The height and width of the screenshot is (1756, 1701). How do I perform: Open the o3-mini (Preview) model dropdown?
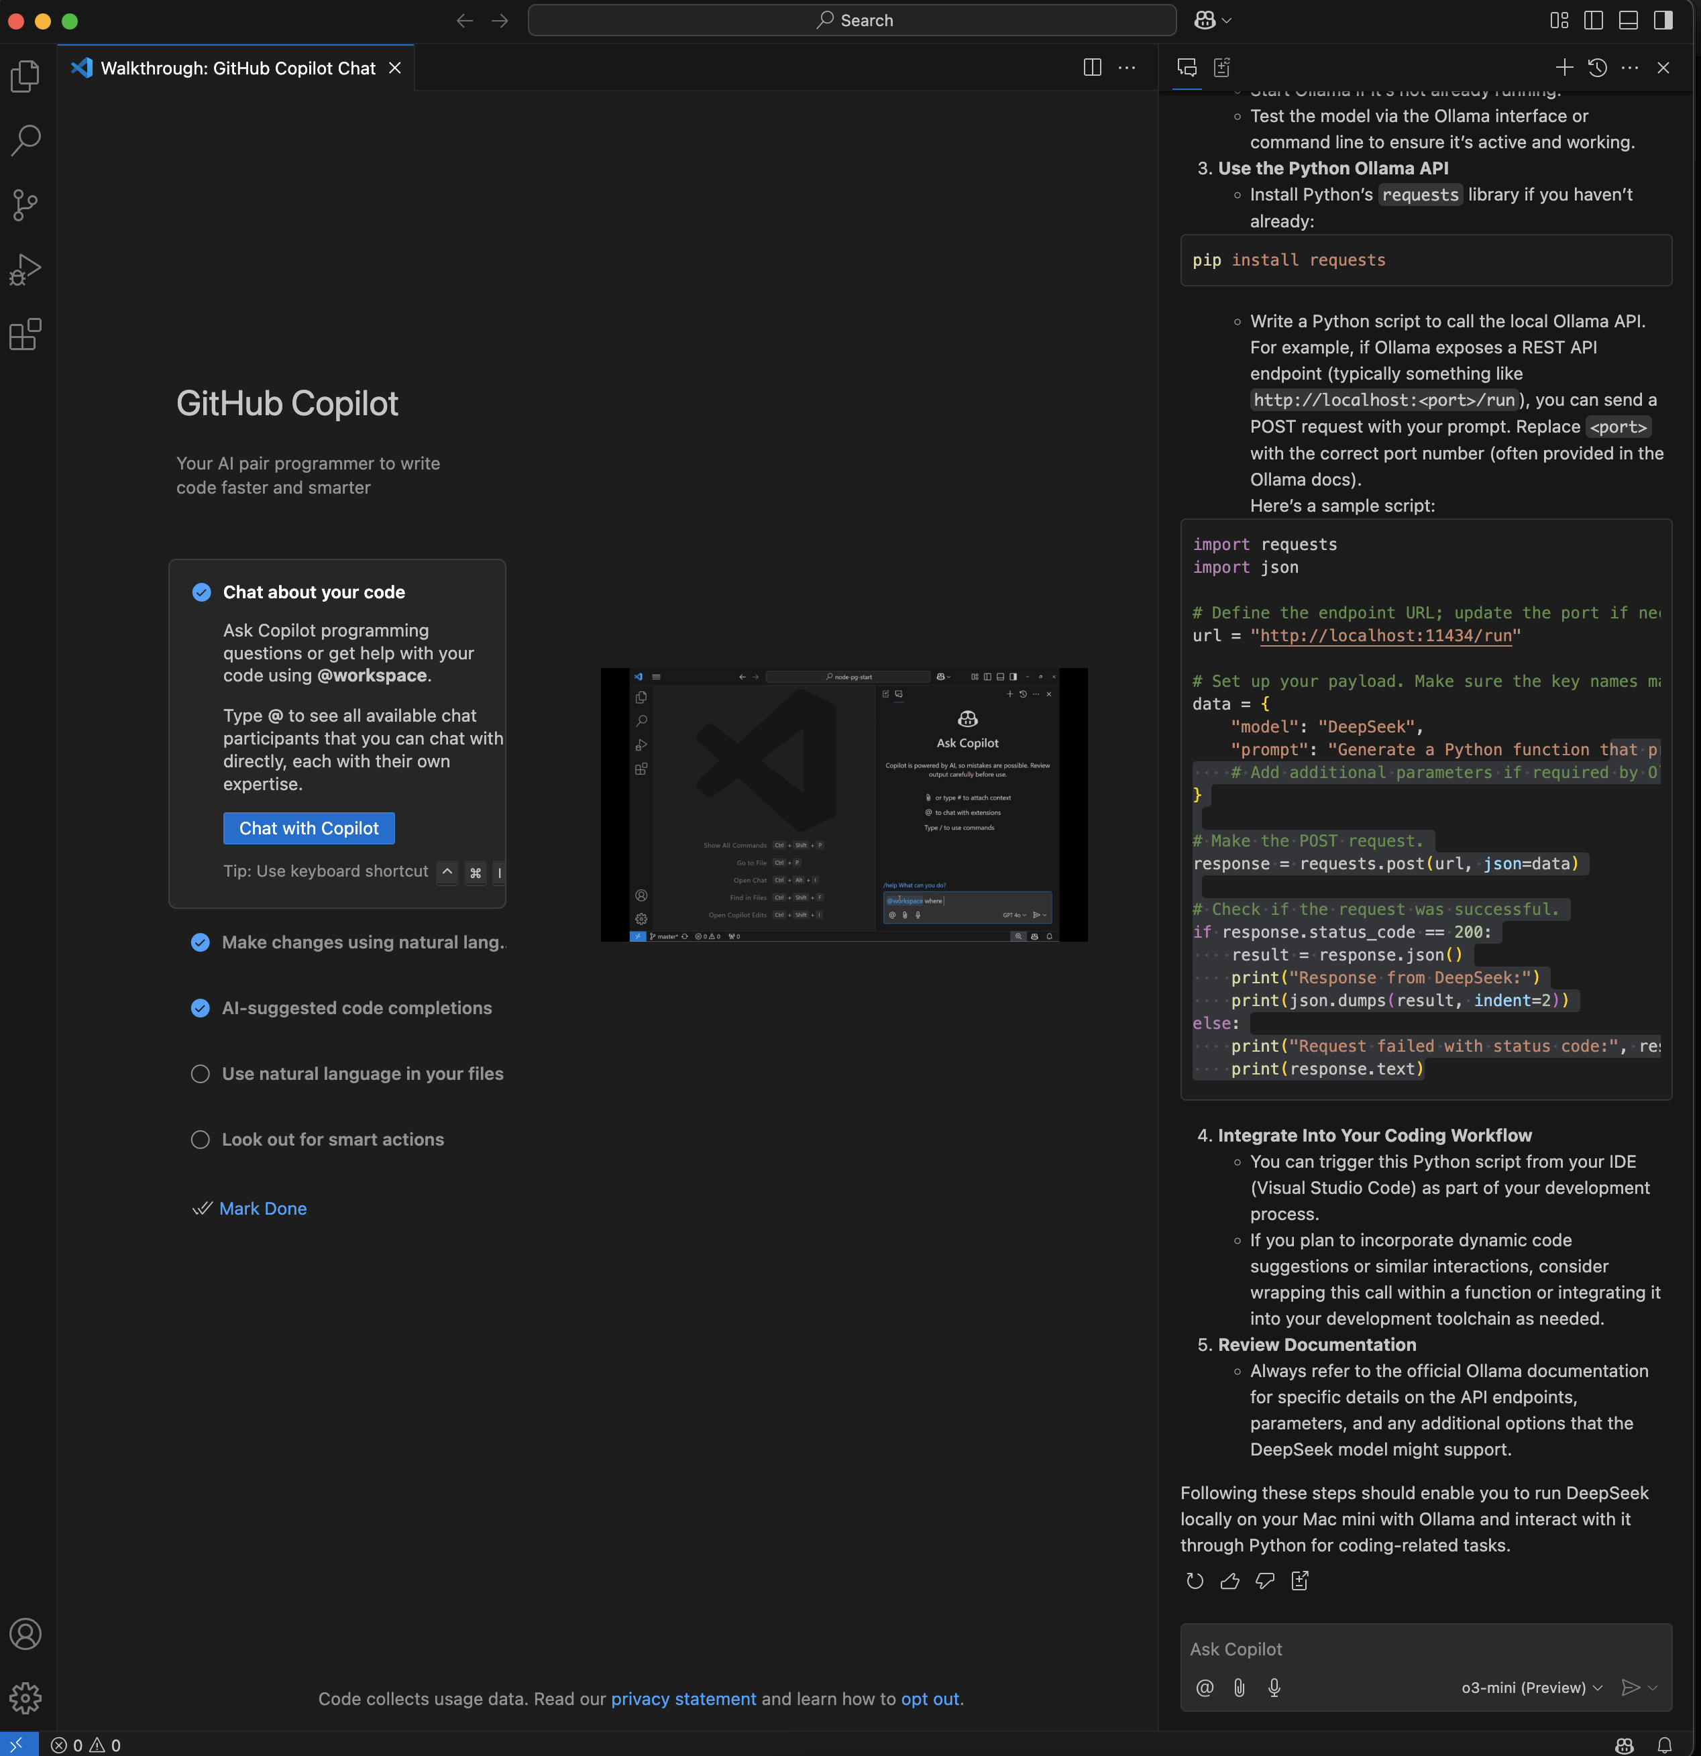(1531, 1688)
